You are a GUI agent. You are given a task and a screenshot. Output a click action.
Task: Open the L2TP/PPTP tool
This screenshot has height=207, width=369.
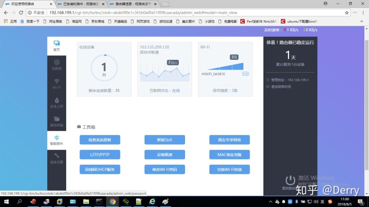pos(100,155)
